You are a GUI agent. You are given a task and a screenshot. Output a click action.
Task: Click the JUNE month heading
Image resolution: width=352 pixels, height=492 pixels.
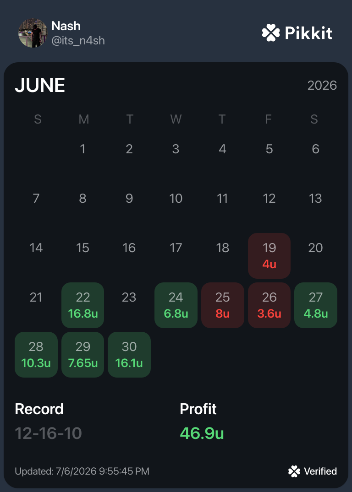(40, 85)
